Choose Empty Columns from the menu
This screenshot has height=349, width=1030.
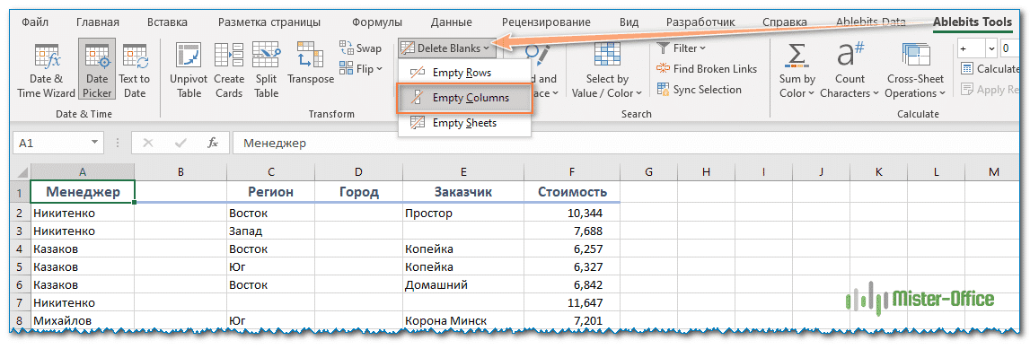pyautogui.click(x=464, y=98)
